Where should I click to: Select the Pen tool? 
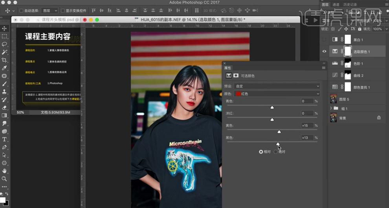[4, 147]
